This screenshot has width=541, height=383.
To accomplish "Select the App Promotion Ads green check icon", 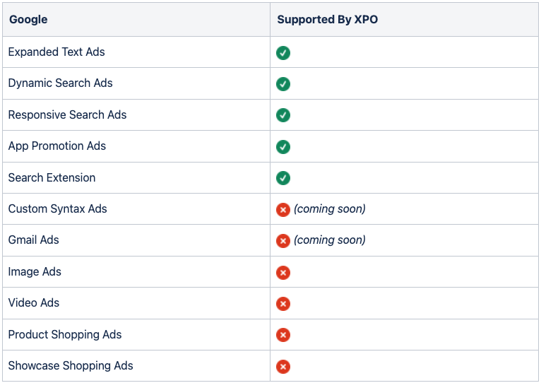I will tap(283, 147).
